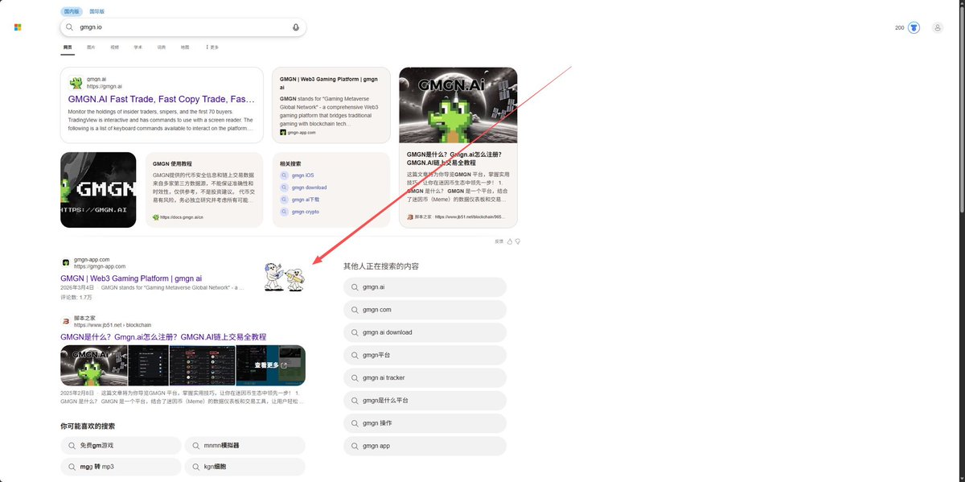Open the GMGN 使用教程 card
This screenshot has width=965, height=482.
(204, 190)
